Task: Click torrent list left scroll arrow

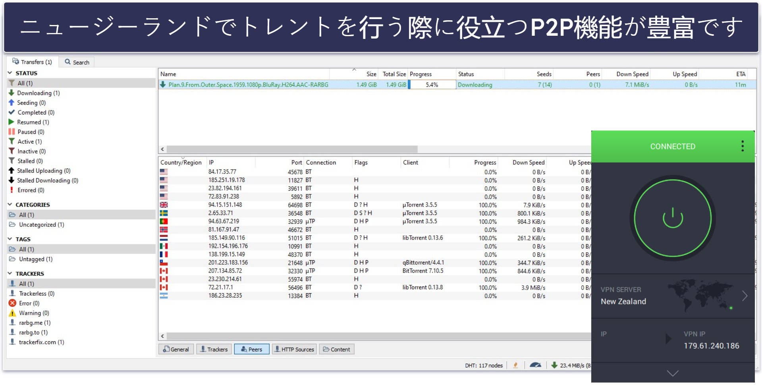Action: coord(162,149)
